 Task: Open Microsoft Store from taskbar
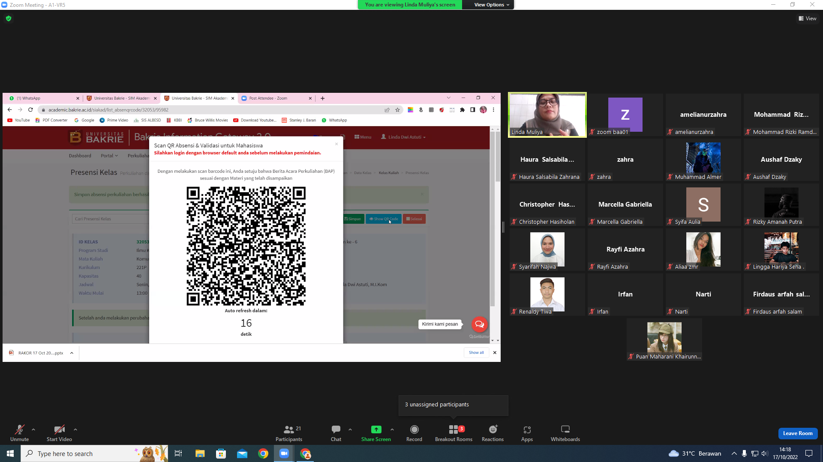coord(221,453)
